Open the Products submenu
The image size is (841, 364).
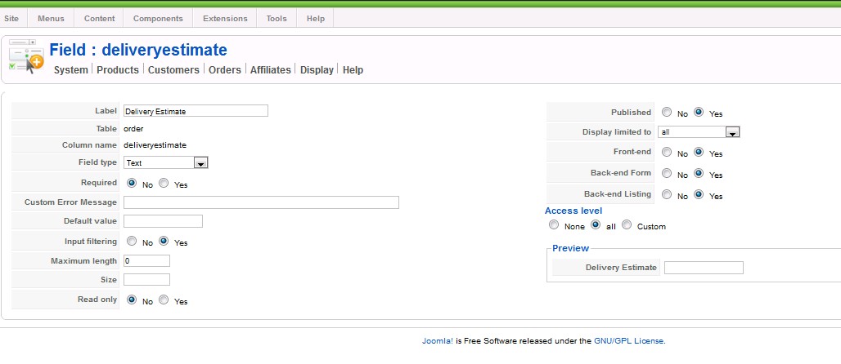(x=118, y=70)
